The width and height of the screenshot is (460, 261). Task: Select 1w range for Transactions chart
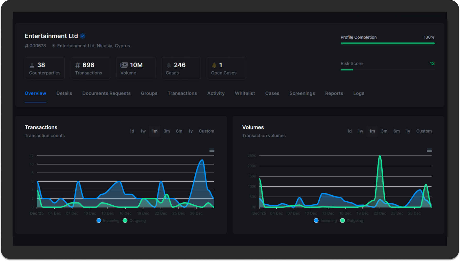coord(143,131)
